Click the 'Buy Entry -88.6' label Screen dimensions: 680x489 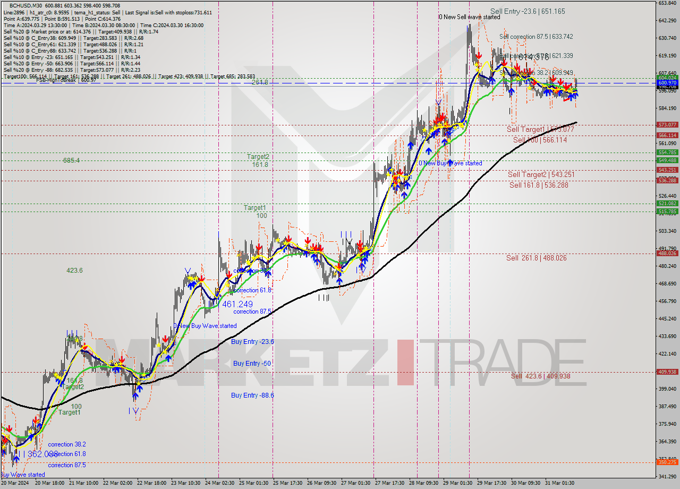(252, 395)
